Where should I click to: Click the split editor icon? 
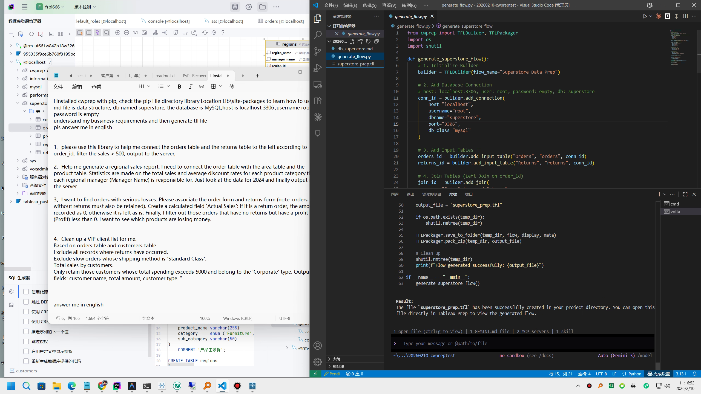pos(685,16)
